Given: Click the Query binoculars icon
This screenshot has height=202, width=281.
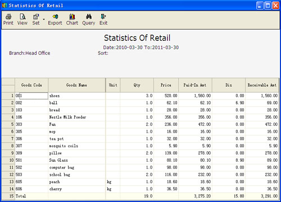Looking at the screenshot, I should pos(89,17).
